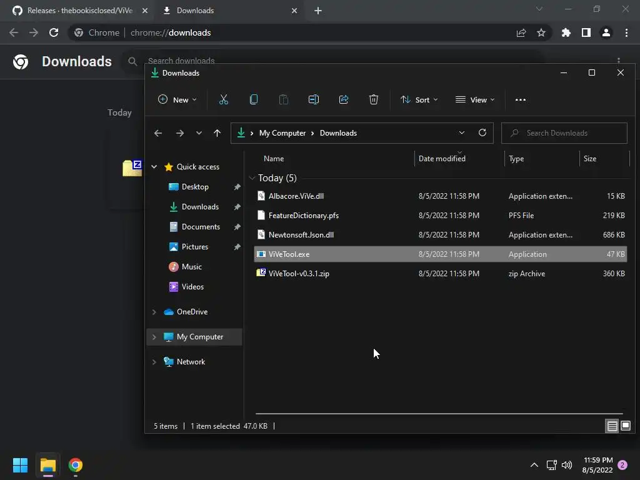
Task: Select Videos in the sidebar
Action: tap(192, 286)
